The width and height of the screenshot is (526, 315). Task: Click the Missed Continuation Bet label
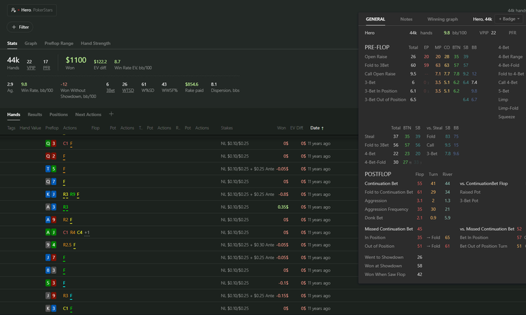pos(389,229)
